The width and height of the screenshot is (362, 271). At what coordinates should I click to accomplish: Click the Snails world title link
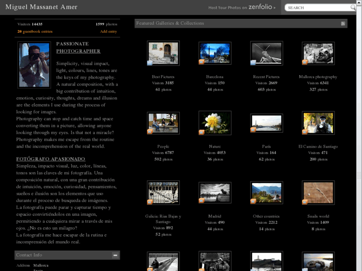pyautogui.click(x=318, y=216)
